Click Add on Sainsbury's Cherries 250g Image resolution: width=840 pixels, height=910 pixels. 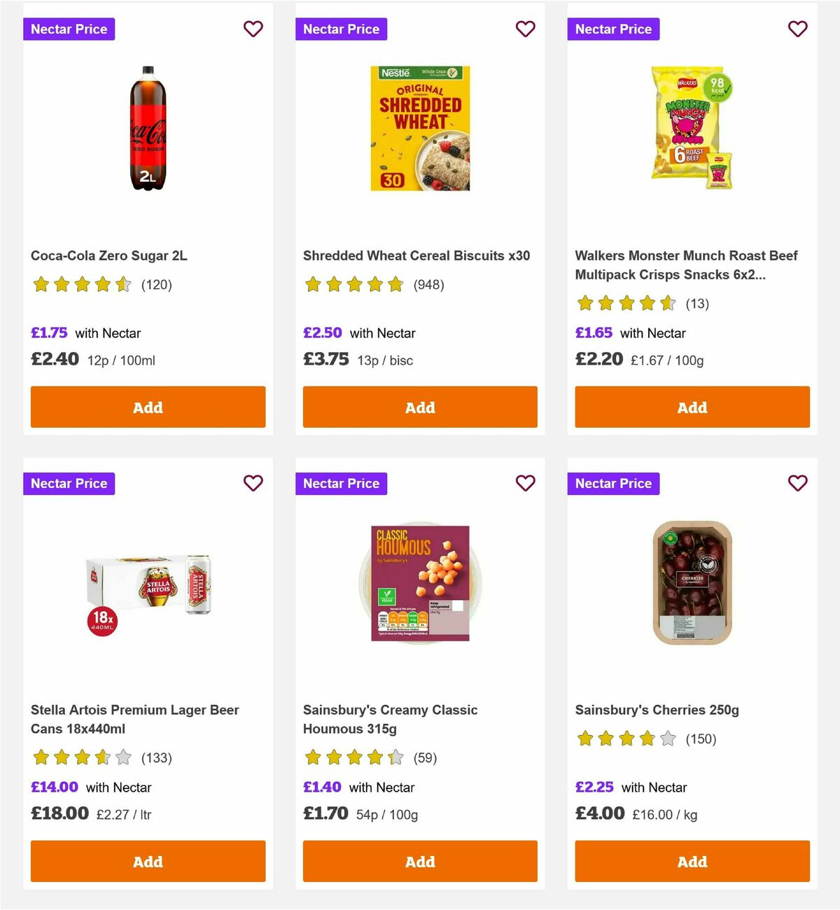click(x=692, y=862)
